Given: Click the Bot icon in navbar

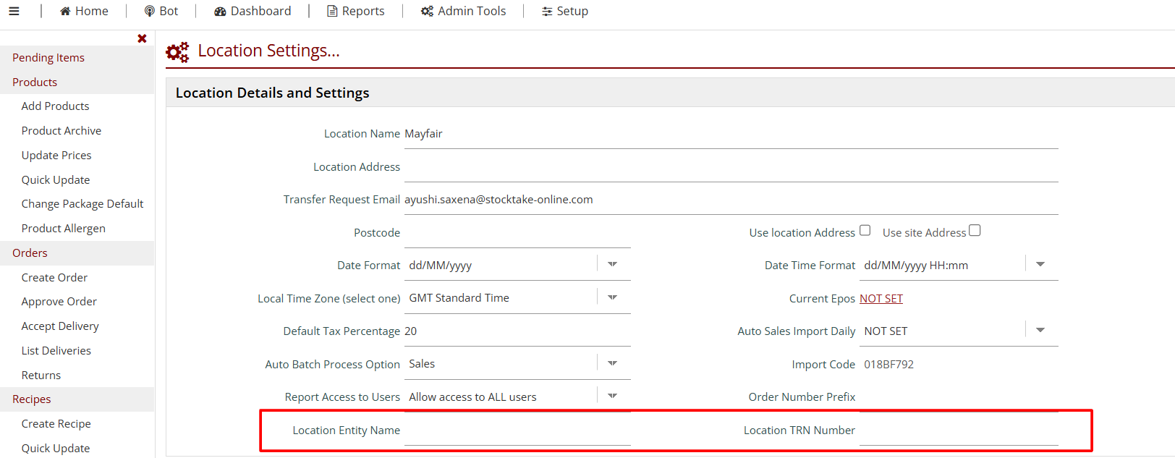Looking at the screenshot, I should point(150,11).
